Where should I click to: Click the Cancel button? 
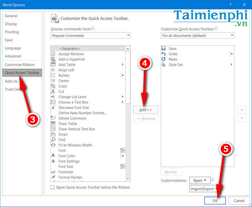click(x=239, y=201)
